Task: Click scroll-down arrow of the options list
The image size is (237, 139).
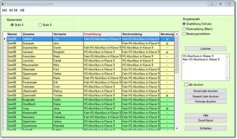Action: coord(227,78)
